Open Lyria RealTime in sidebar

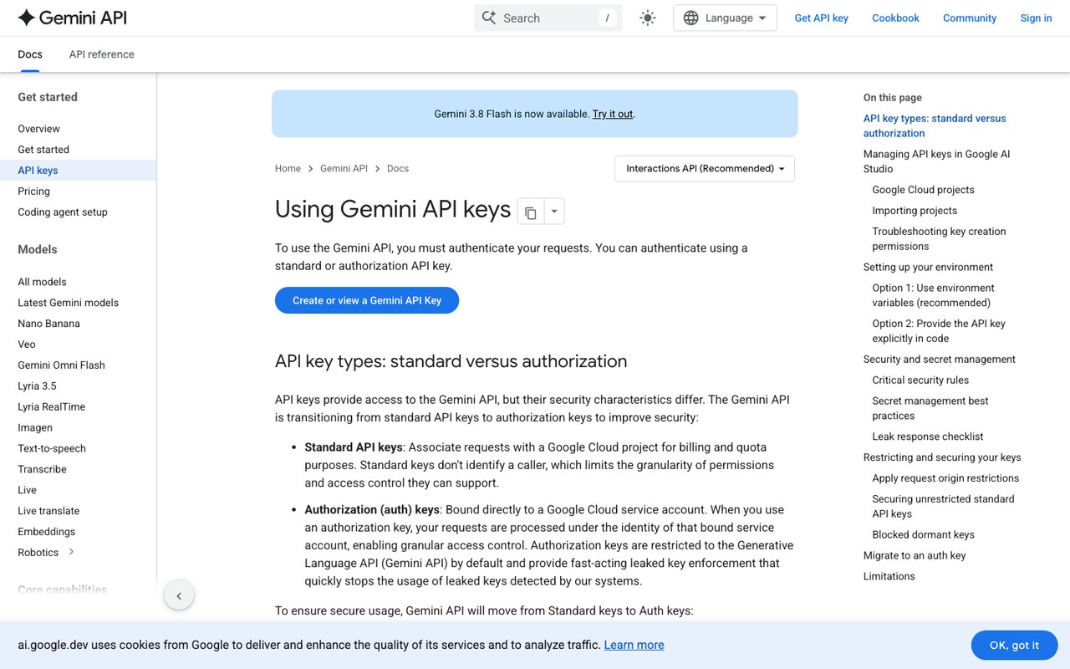point(51,407)
